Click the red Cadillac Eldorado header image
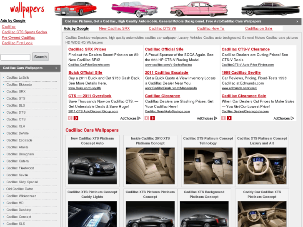Viewport: 303px width, 227px height. [x=75, y=9]
